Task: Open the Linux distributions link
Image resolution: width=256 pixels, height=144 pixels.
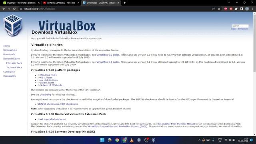Action: (x=48, y=80)
